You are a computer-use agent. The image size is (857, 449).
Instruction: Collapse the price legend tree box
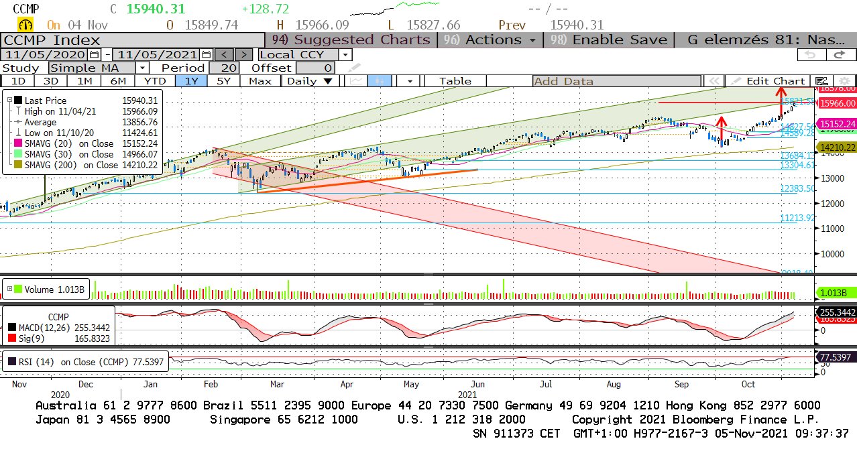click(9, 100)
